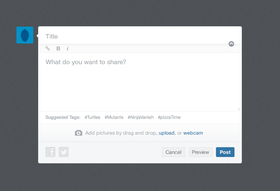Viewport: 280px width, 191px height.
Task: Open the webcam link
Action: [193, 133]
